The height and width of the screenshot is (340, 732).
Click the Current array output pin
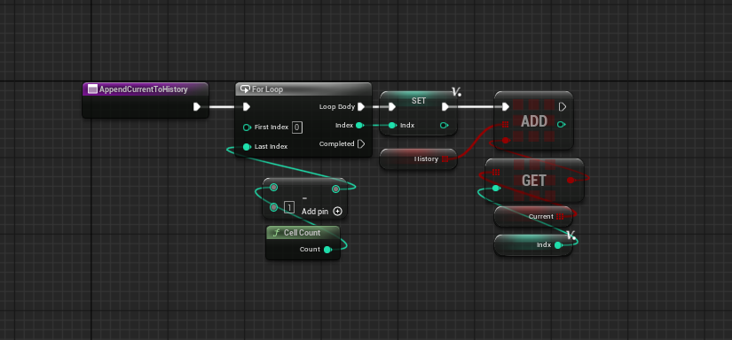coord(560,217)
